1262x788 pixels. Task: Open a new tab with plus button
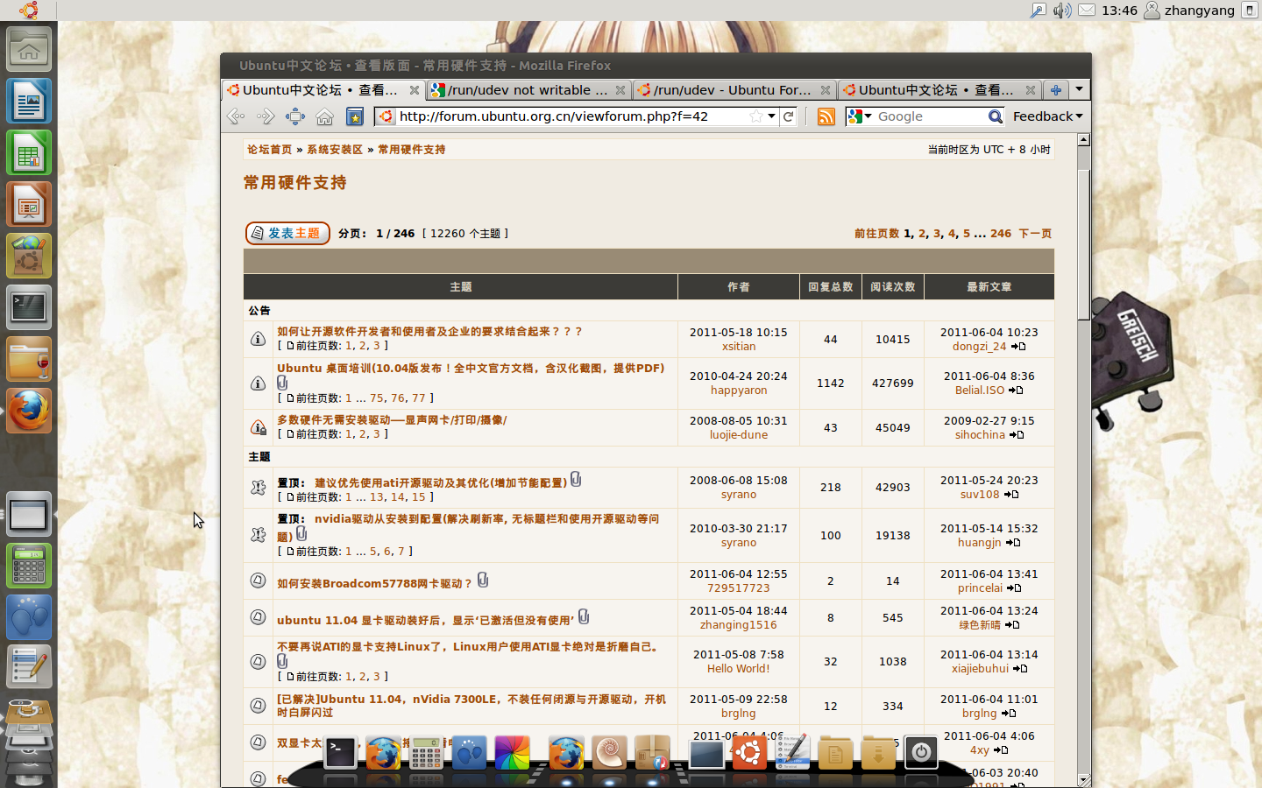pos(1056,90)
